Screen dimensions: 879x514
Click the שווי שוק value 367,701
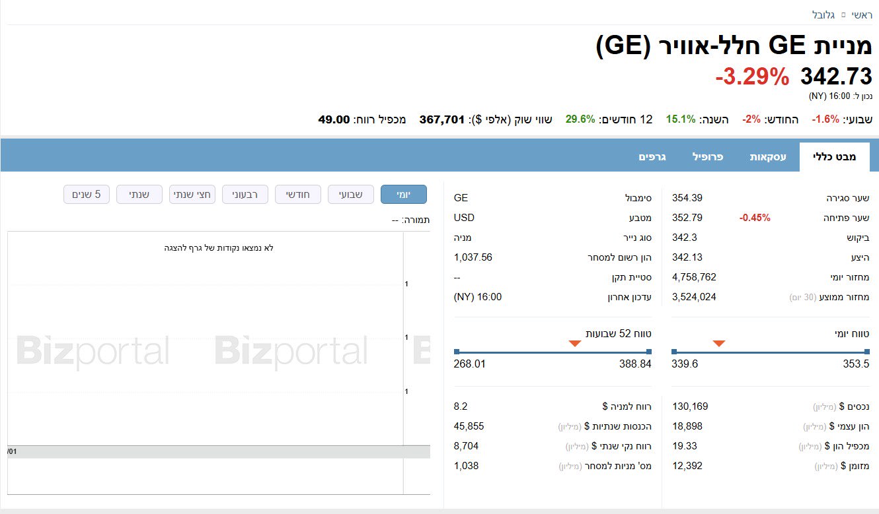point(442,119)
